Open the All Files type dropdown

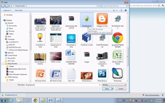(114, 85)
